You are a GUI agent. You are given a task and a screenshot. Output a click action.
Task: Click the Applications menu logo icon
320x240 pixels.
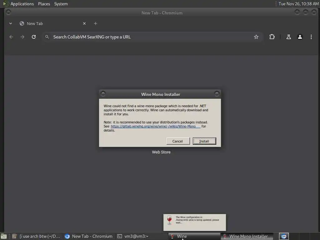[6, 4]
